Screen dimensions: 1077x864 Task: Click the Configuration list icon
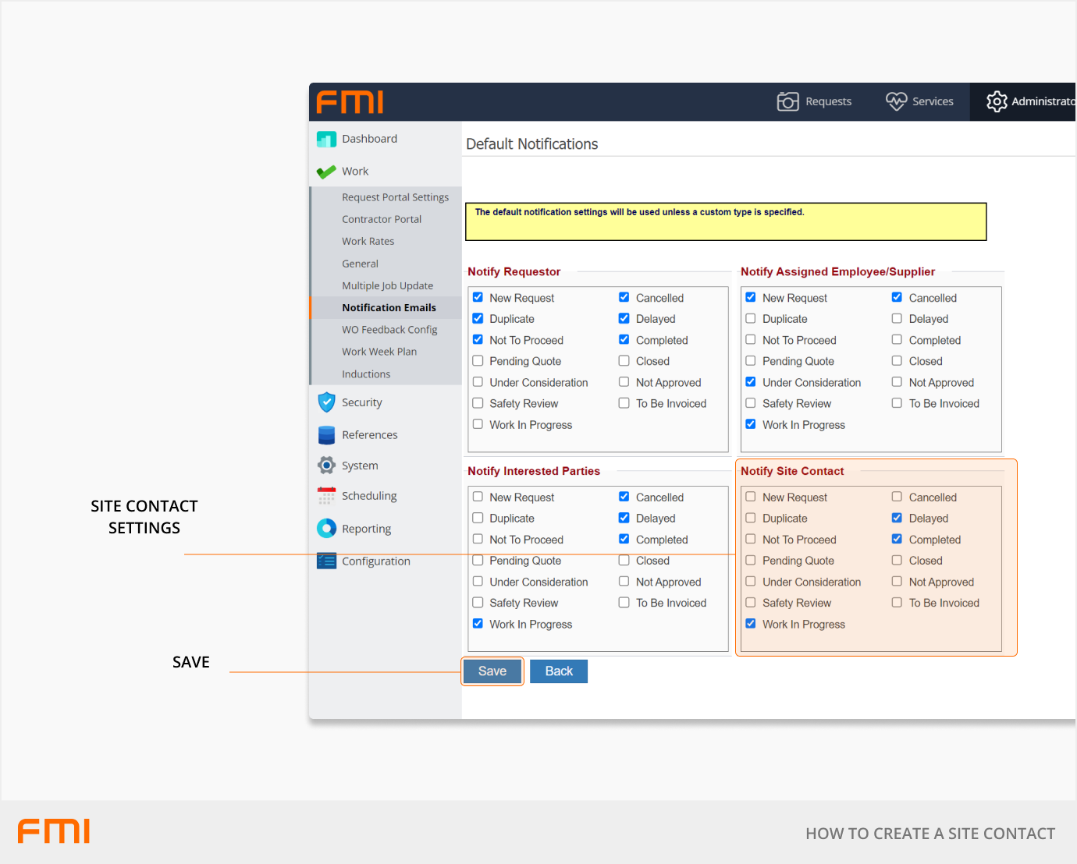pos(326,561)
